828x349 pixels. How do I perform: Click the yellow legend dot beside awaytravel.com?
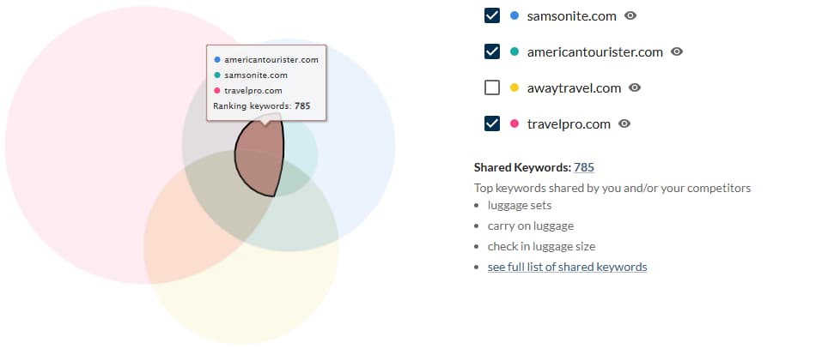[x=514, y=87]
